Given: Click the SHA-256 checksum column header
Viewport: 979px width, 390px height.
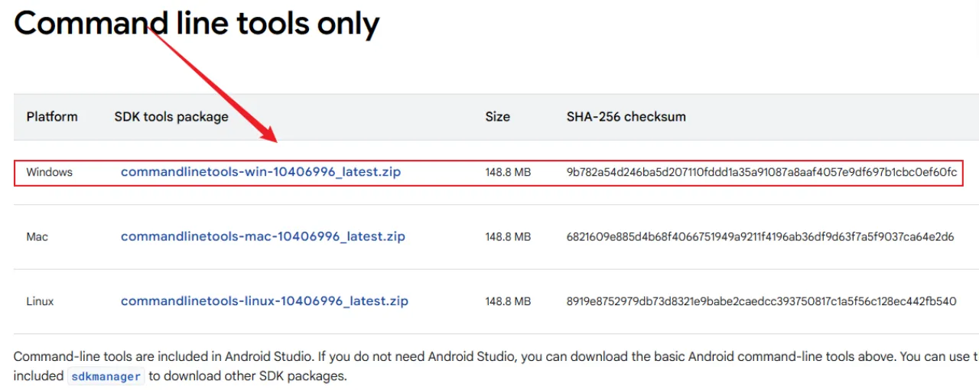Looking at the screenshot, I should pyautogui.click(x=626, y=117).
